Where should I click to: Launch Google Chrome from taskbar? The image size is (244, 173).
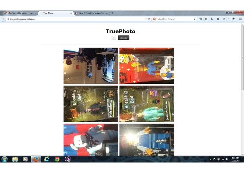click(x=57, y=159)
